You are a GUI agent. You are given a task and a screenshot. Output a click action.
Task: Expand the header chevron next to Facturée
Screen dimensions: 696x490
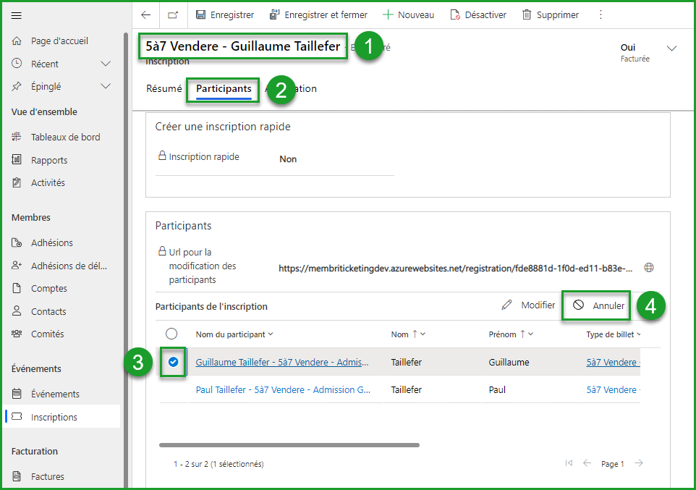pos(671,48)
